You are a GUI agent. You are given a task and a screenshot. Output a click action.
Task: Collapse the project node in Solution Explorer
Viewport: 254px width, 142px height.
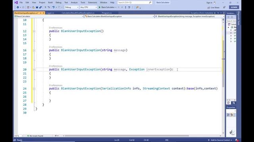[229, 27]
